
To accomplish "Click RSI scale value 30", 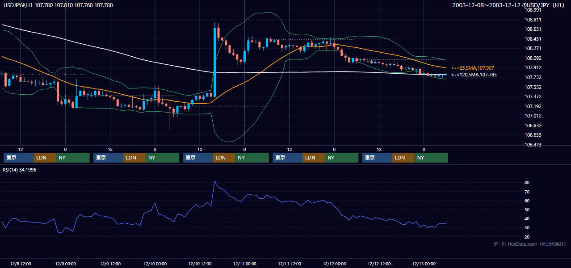I will pos(527,227).
